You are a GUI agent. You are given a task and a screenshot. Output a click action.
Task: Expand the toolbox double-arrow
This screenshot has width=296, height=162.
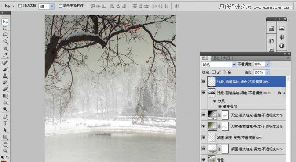(x=2, y=13)
